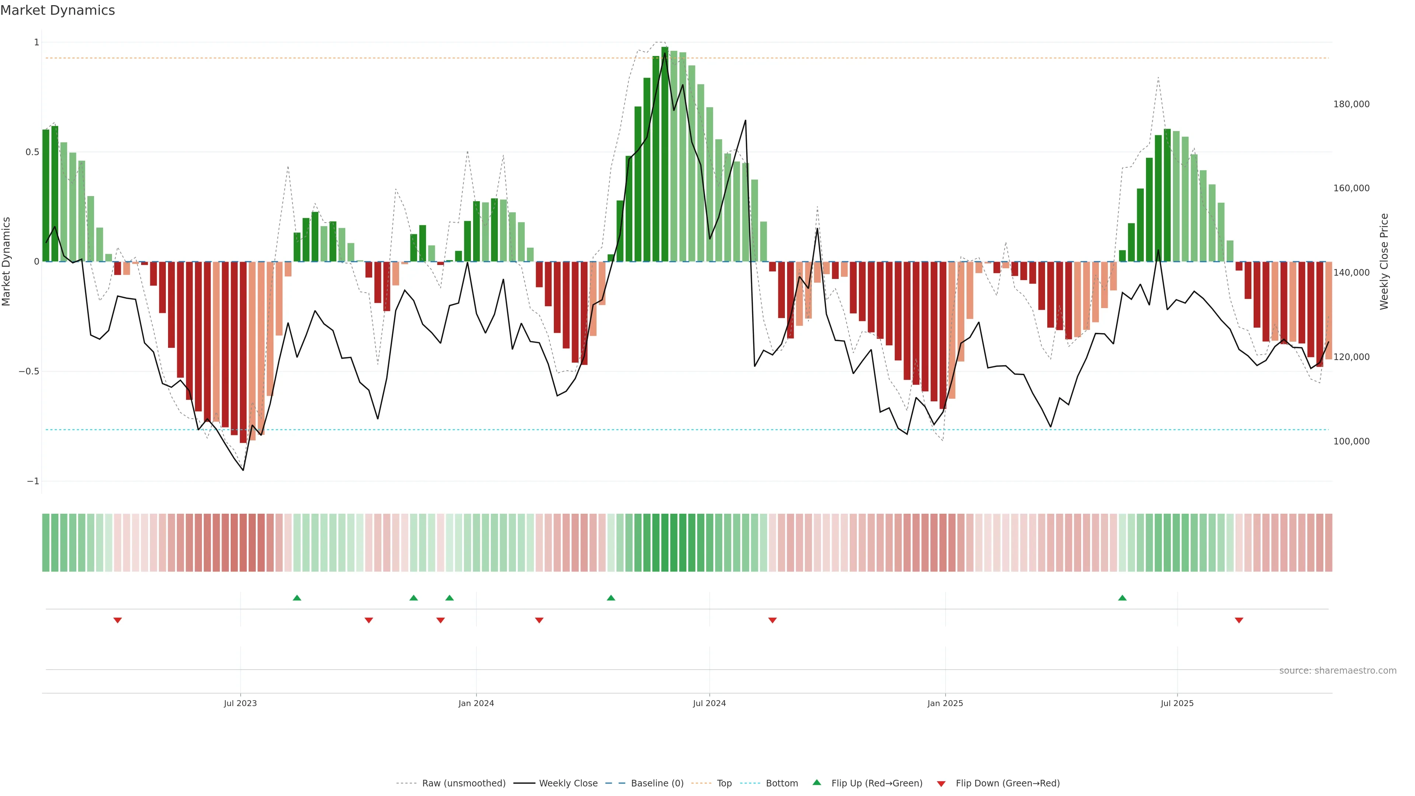This screenshot has width=1415, height=796.
Task: Click the rightmost green flip-up triangle marker
Action: tap(1122, 598)
